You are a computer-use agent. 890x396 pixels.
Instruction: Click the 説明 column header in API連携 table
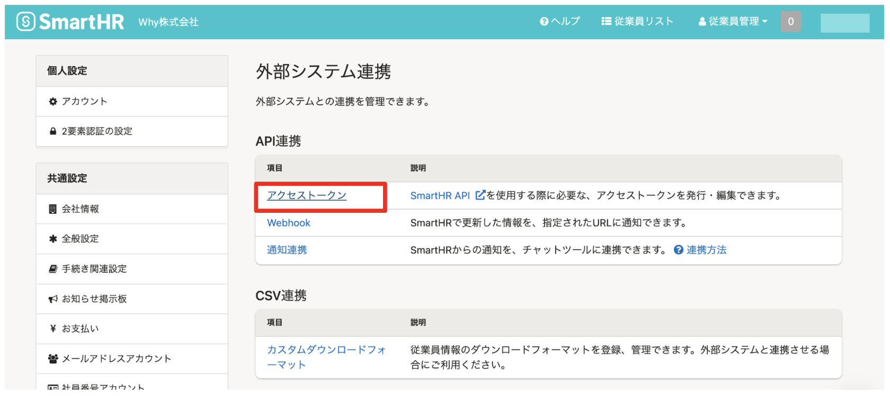[418, 168]
